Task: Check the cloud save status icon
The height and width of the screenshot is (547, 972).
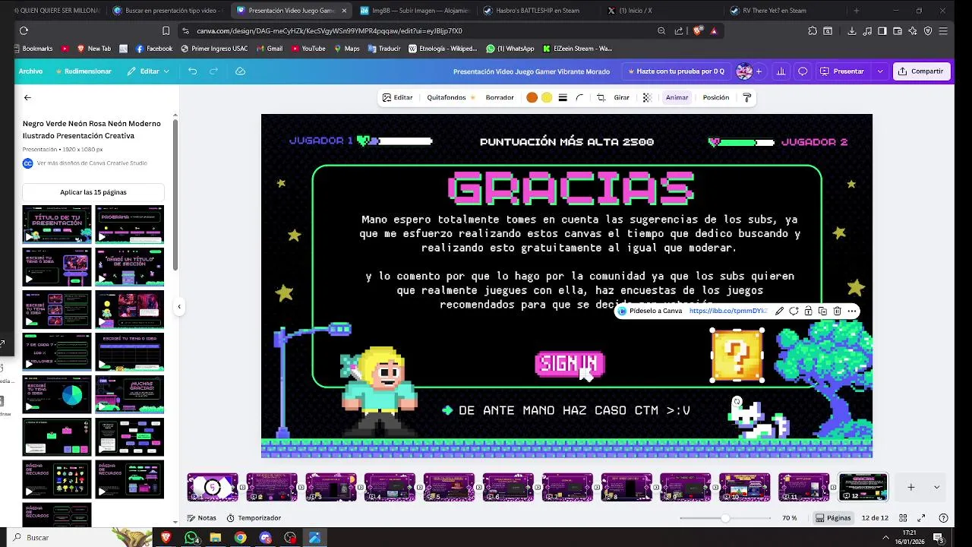Action: [x=240, y=71]
